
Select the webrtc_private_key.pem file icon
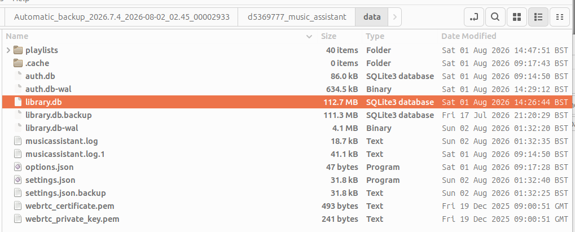pyautogui.click(x=18, y=219)
